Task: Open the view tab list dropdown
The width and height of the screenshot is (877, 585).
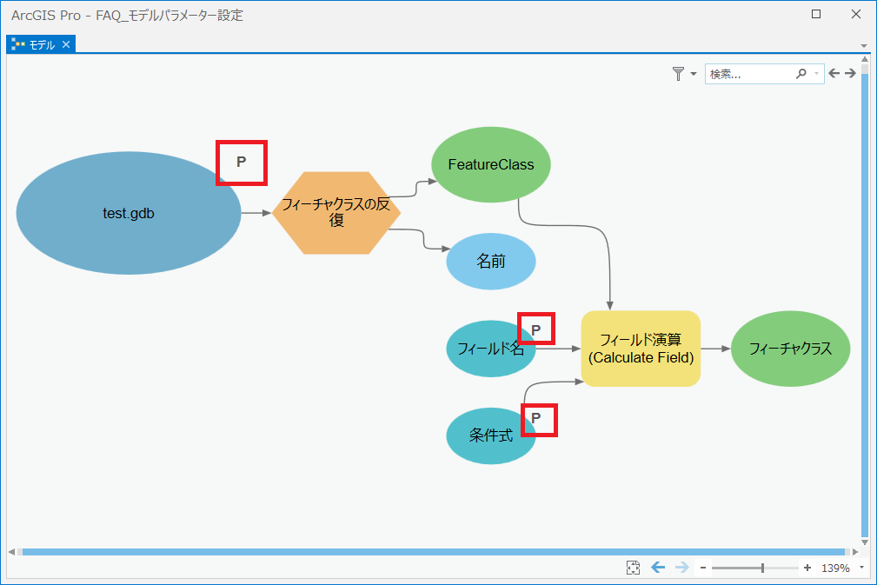Action: [864, 46]
